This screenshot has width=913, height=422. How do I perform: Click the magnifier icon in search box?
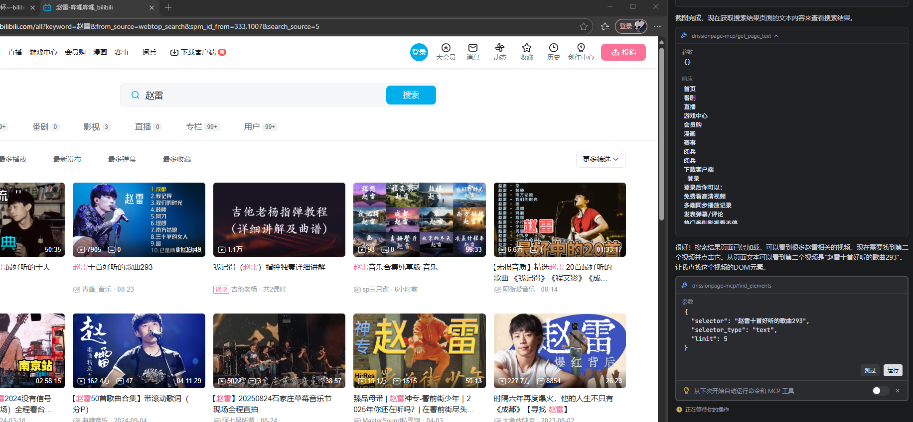tap(135, 95)
